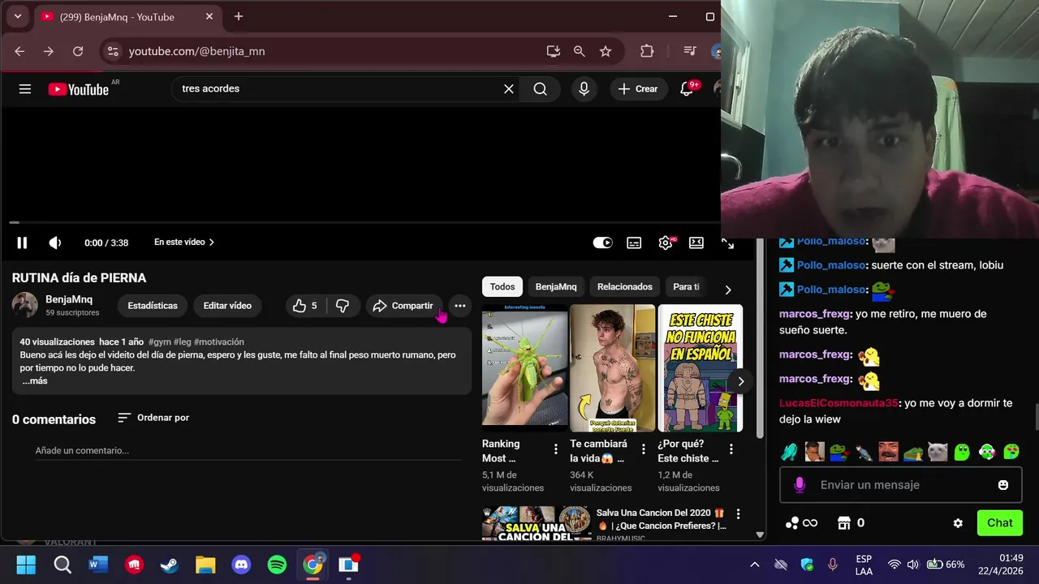Open the Salva Una Cancion Del 2020 video
The image size is (1039, 584).
(x=537, y=524)
